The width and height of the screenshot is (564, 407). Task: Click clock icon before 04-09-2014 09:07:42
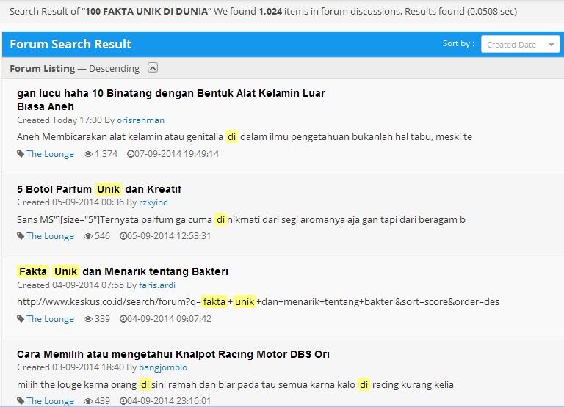coord(123,319)
